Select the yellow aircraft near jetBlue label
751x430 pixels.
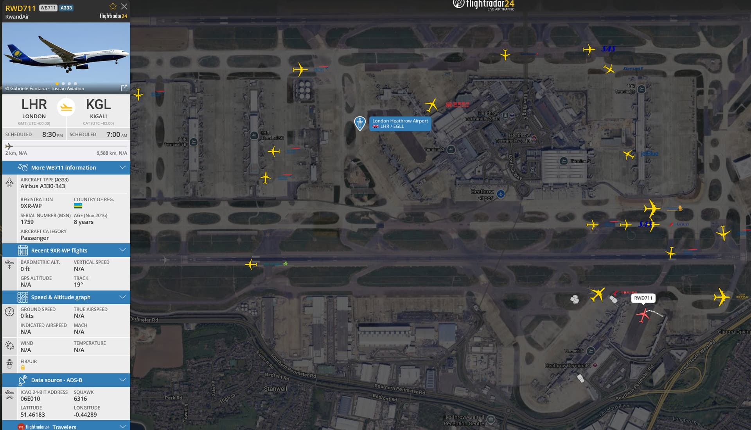coord(629,155)
